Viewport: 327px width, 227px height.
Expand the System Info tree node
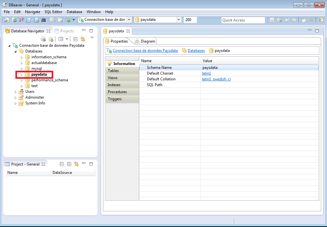click(x=15, y=103)
